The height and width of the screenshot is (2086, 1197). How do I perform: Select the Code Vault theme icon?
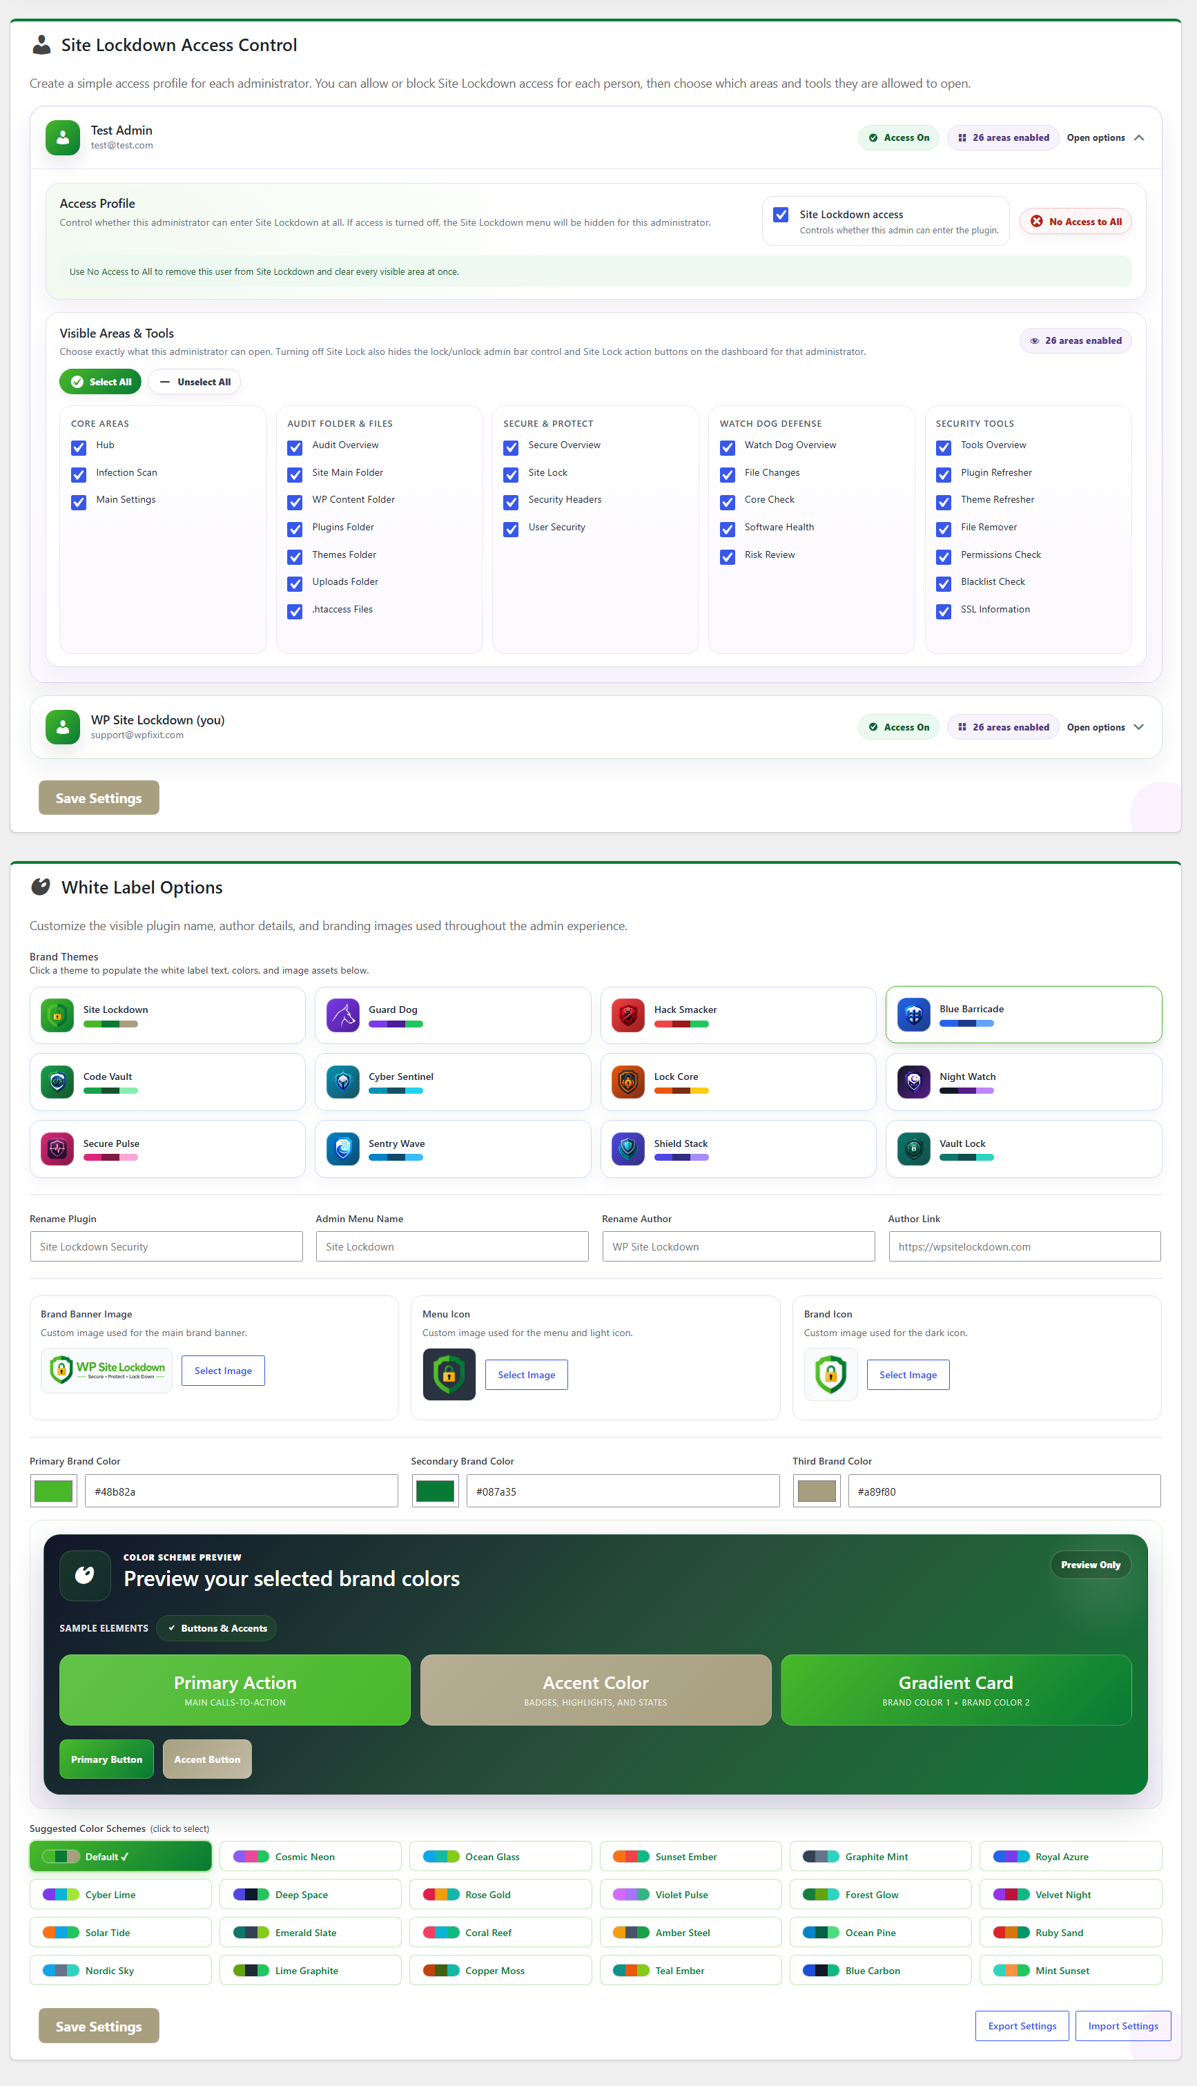(x=57, y=1082)
